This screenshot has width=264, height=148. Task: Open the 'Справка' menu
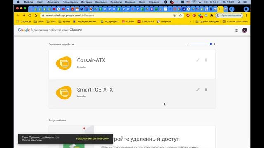(x=154, y=2)
